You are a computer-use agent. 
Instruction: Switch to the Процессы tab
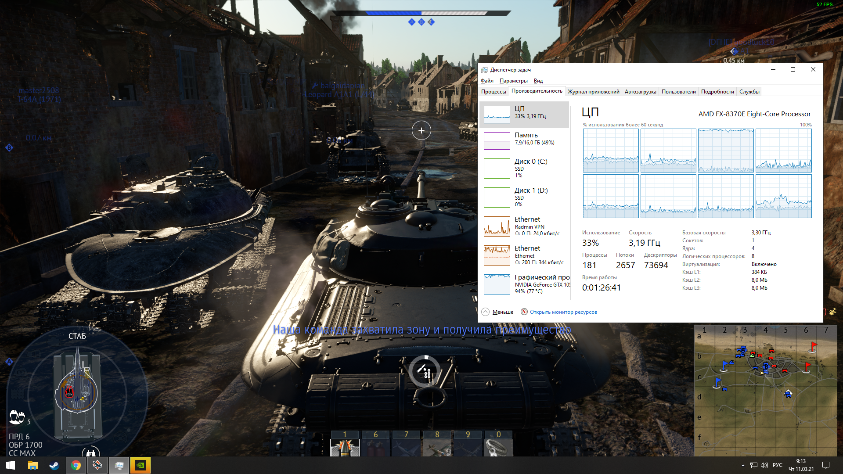click(494, 92)
